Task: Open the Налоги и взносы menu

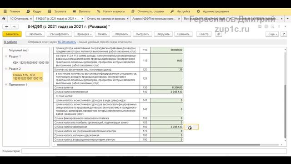Action: [114, 11]
